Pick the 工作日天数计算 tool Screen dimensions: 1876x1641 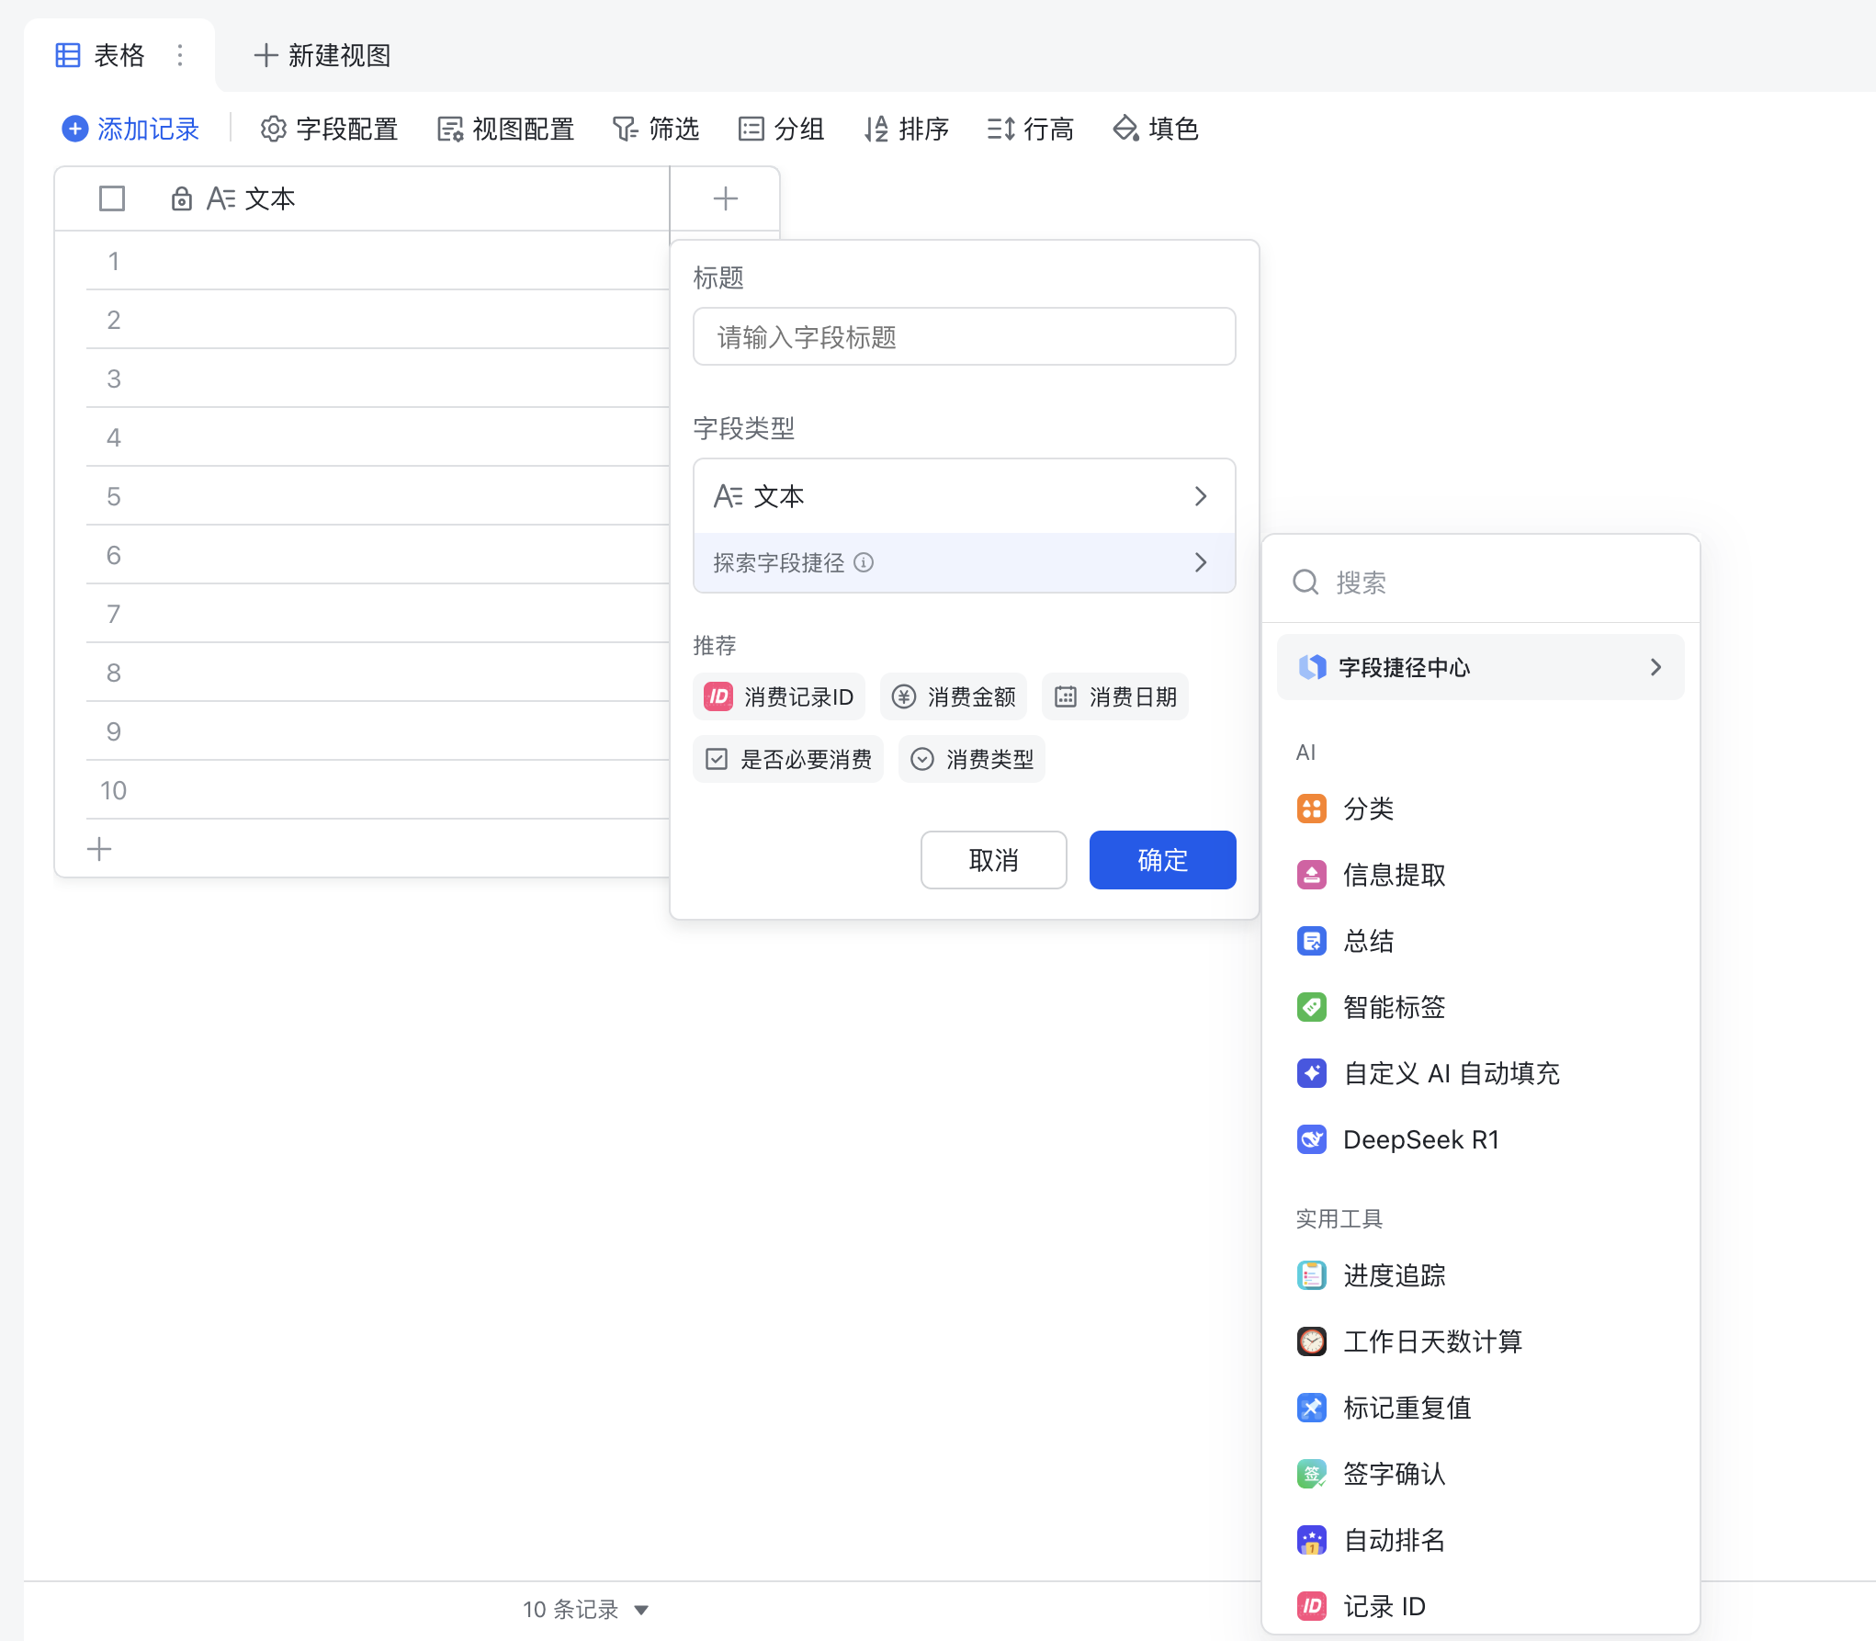(1431, 1341)
